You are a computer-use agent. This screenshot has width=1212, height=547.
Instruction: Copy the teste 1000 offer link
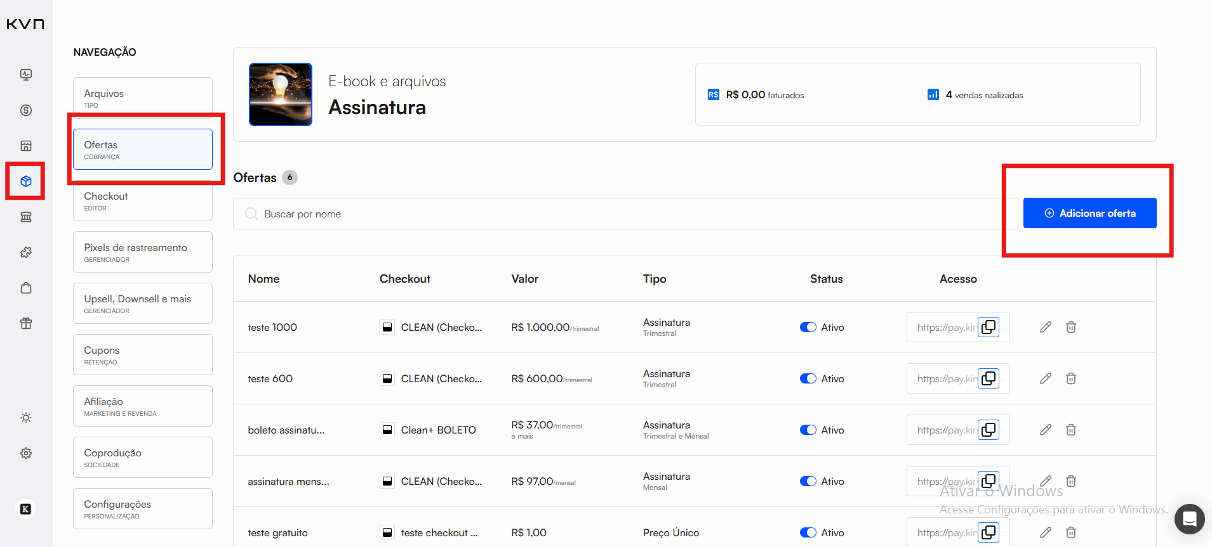pos(989,327)
